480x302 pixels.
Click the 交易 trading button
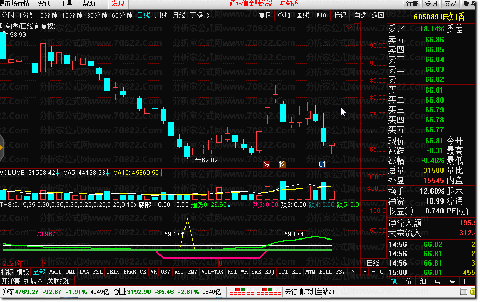450,4
